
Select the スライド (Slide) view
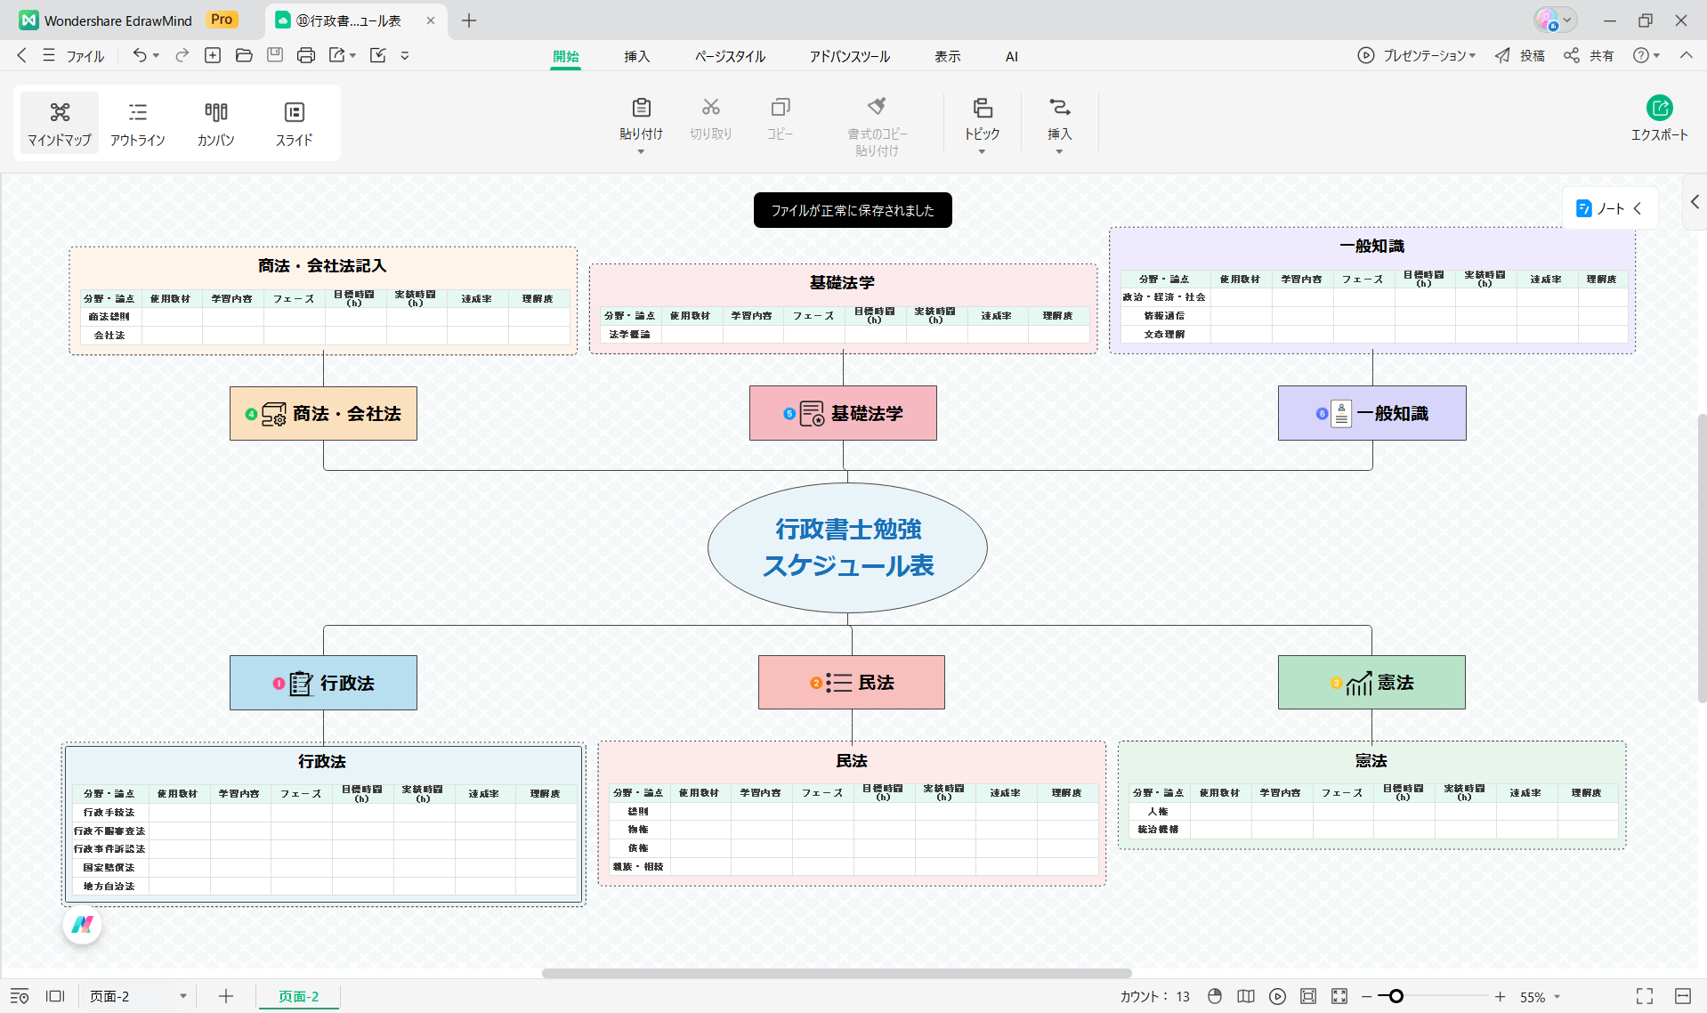294,123
